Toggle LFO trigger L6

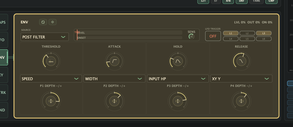[x=264, y=39]
